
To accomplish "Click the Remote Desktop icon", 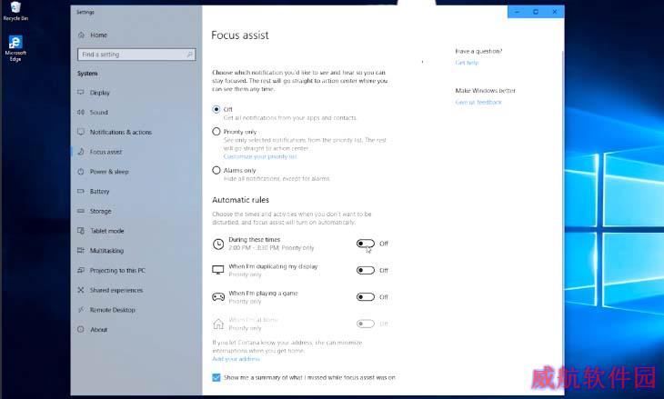I will (x=81, y=310).
